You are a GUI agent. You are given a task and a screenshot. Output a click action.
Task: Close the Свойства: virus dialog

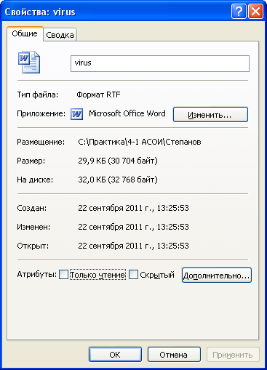tap(255, 11)
